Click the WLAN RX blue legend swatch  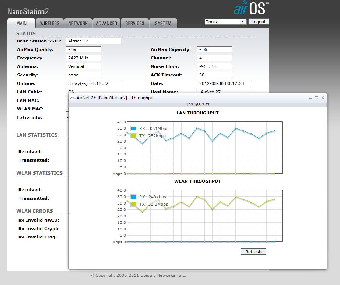(134, 197)
